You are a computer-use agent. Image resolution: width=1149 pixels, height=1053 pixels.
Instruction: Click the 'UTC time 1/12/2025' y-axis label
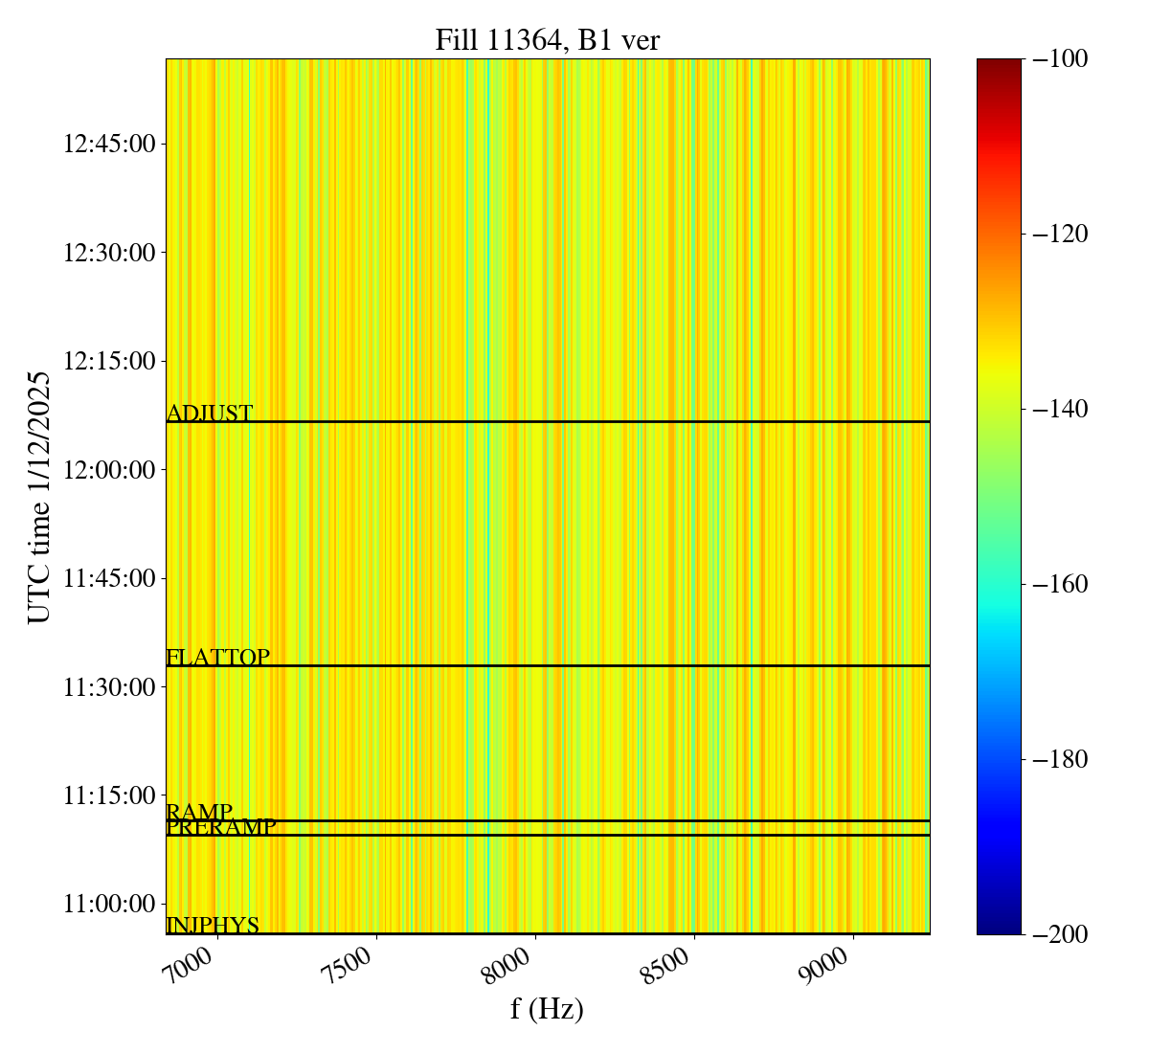38,497
